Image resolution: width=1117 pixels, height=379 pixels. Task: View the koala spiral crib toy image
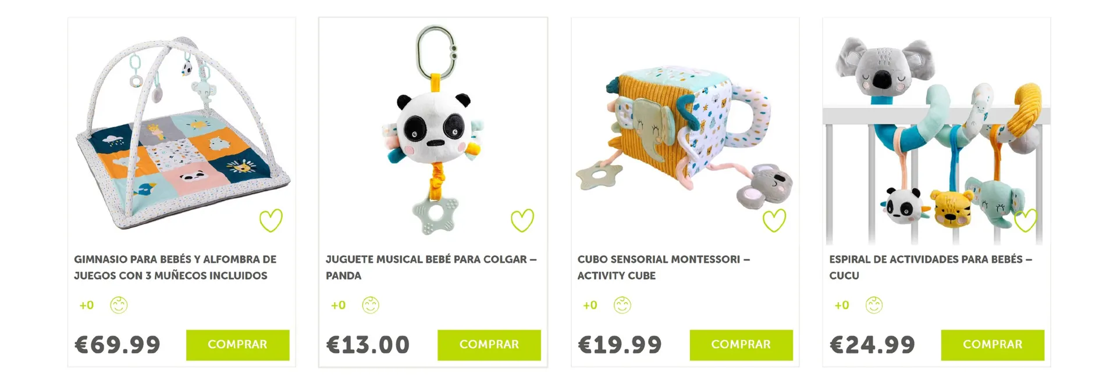(x=937, y=131)
